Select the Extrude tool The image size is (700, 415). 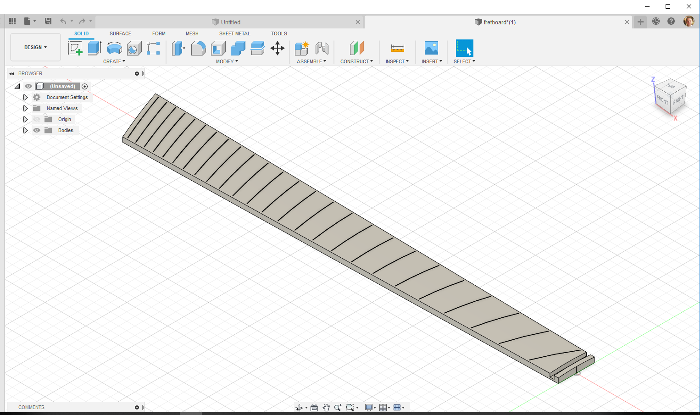(x=94, y=48)
